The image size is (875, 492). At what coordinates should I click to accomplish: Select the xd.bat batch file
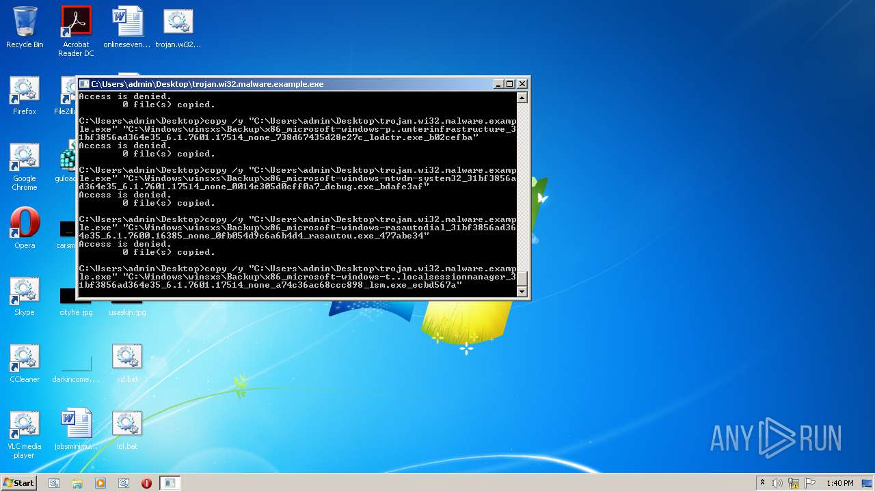[127, 362]
